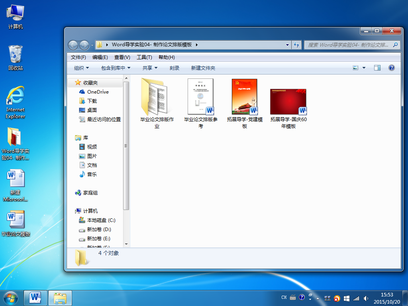Open the 包含到库中 dropdown
Image resolution: width=408 pixels, height=306 pixels.
[x=116, y=68]
